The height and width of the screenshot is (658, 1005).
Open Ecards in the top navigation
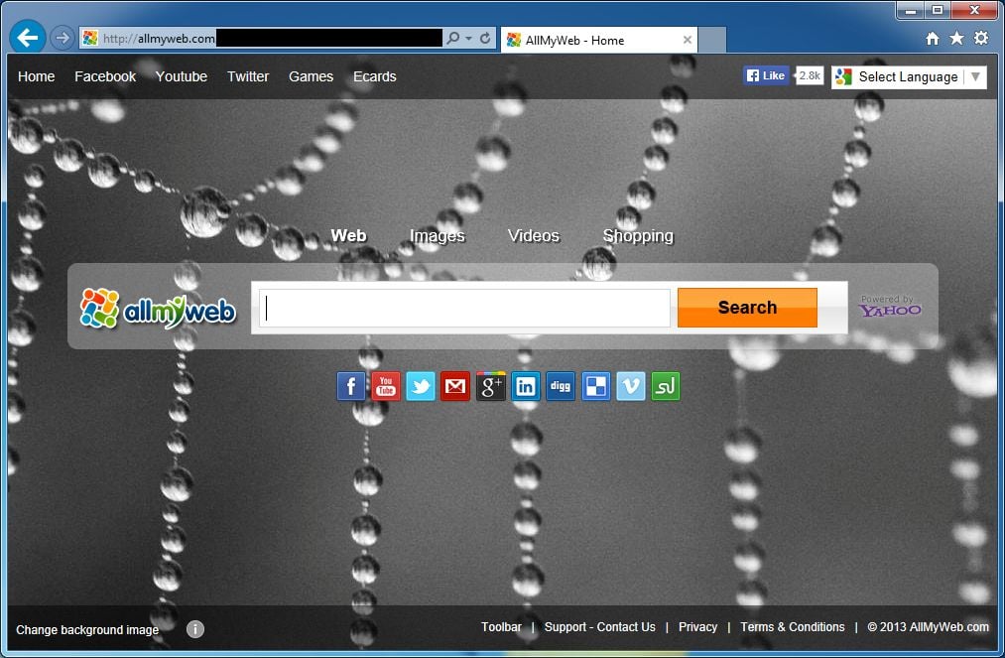coord(374,76)
